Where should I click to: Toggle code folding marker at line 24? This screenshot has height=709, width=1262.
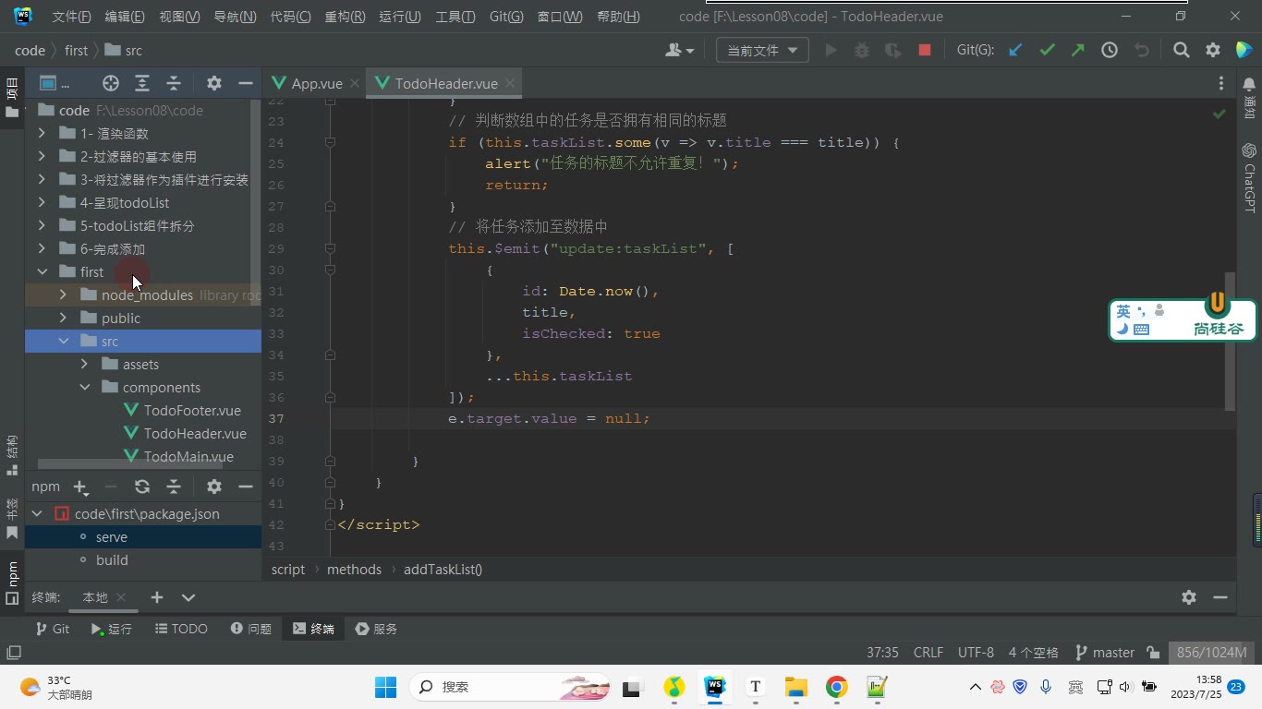330,143
